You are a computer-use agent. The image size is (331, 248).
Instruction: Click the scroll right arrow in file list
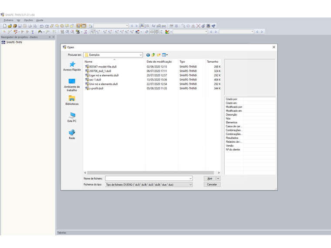tap(219, 173)
